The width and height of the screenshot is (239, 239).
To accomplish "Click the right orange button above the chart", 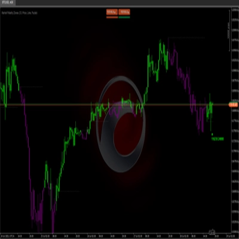I will click(x=124, y=13).
